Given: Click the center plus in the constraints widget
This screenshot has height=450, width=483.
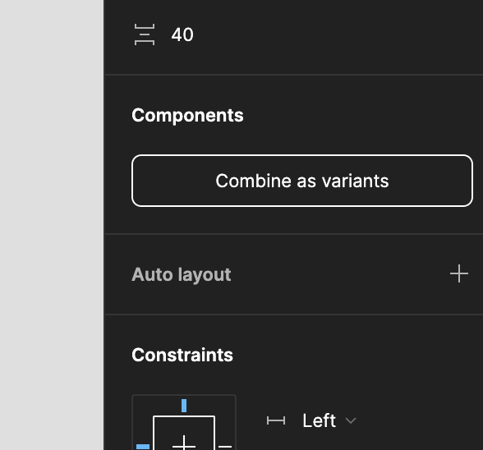Looking at the screenshot, I should tap(184, 443).
